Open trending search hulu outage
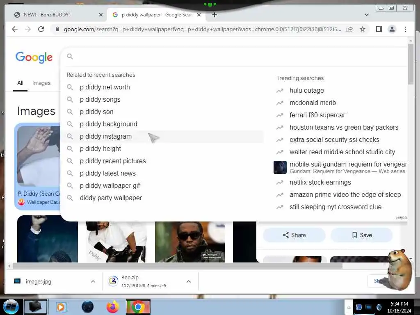The image size is (420, 315). (307, 91)
